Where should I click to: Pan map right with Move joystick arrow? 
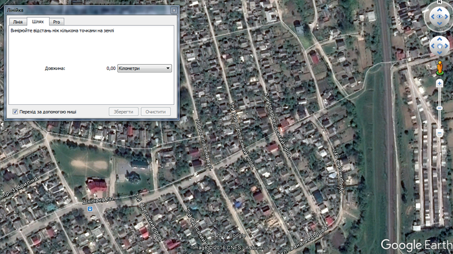(x=447, y=46)
